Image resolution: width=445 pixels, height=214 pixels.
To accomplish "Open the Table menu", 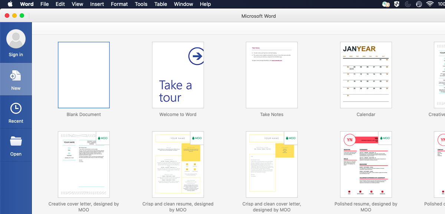I will click(161, 4).
